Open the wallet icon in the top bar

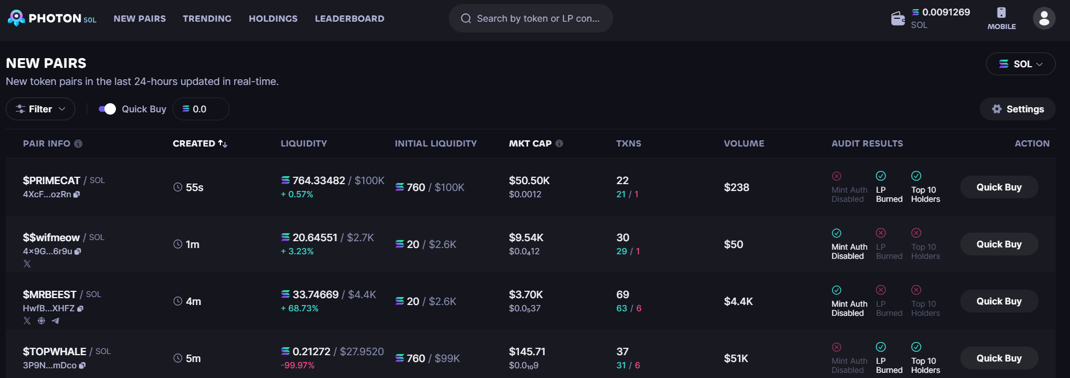click(x=898, y=18)
